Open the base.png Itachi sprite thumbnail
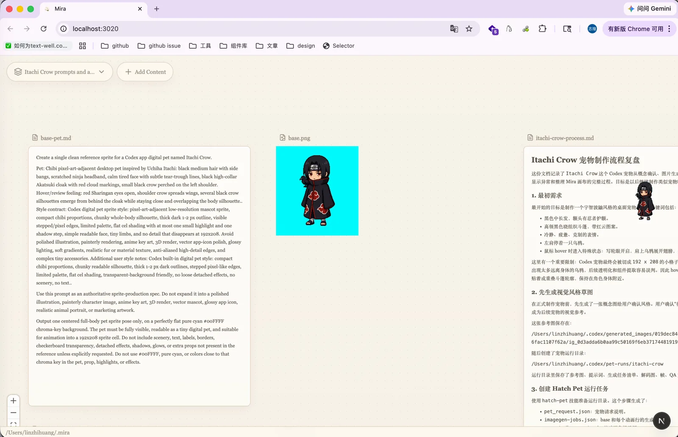The height and width of the screenshot is (437, 678). (317, 191)
